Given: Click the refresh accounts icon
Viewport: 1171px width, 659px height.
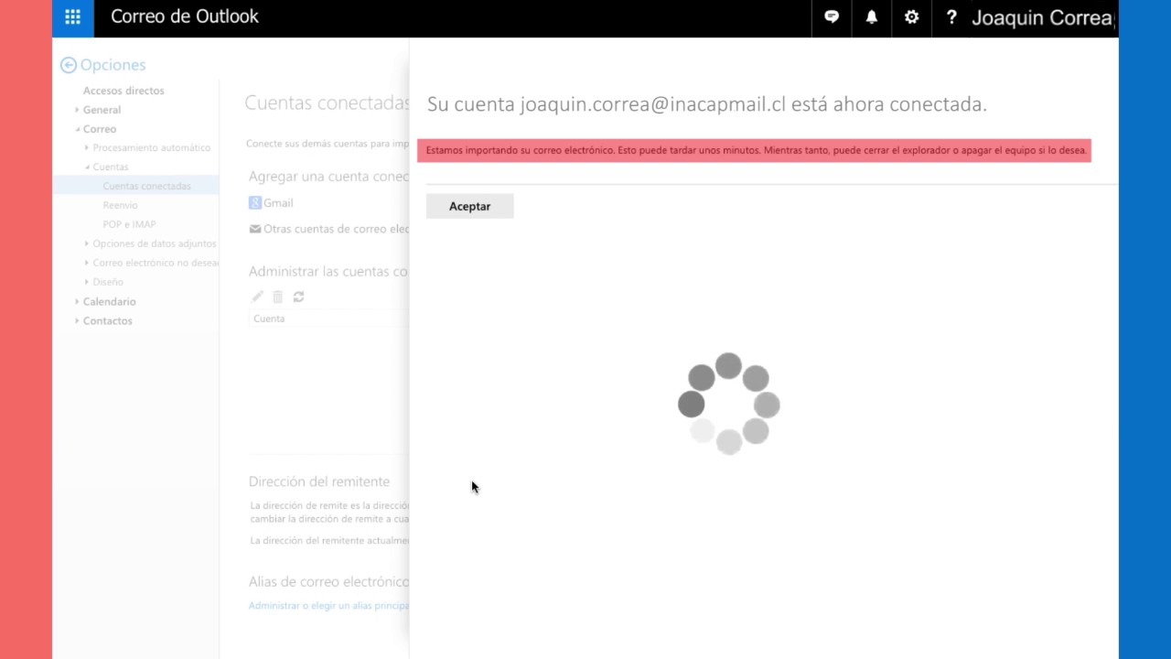Looking at the screenshot, I should pyautogui.click(x=298, y=297).
